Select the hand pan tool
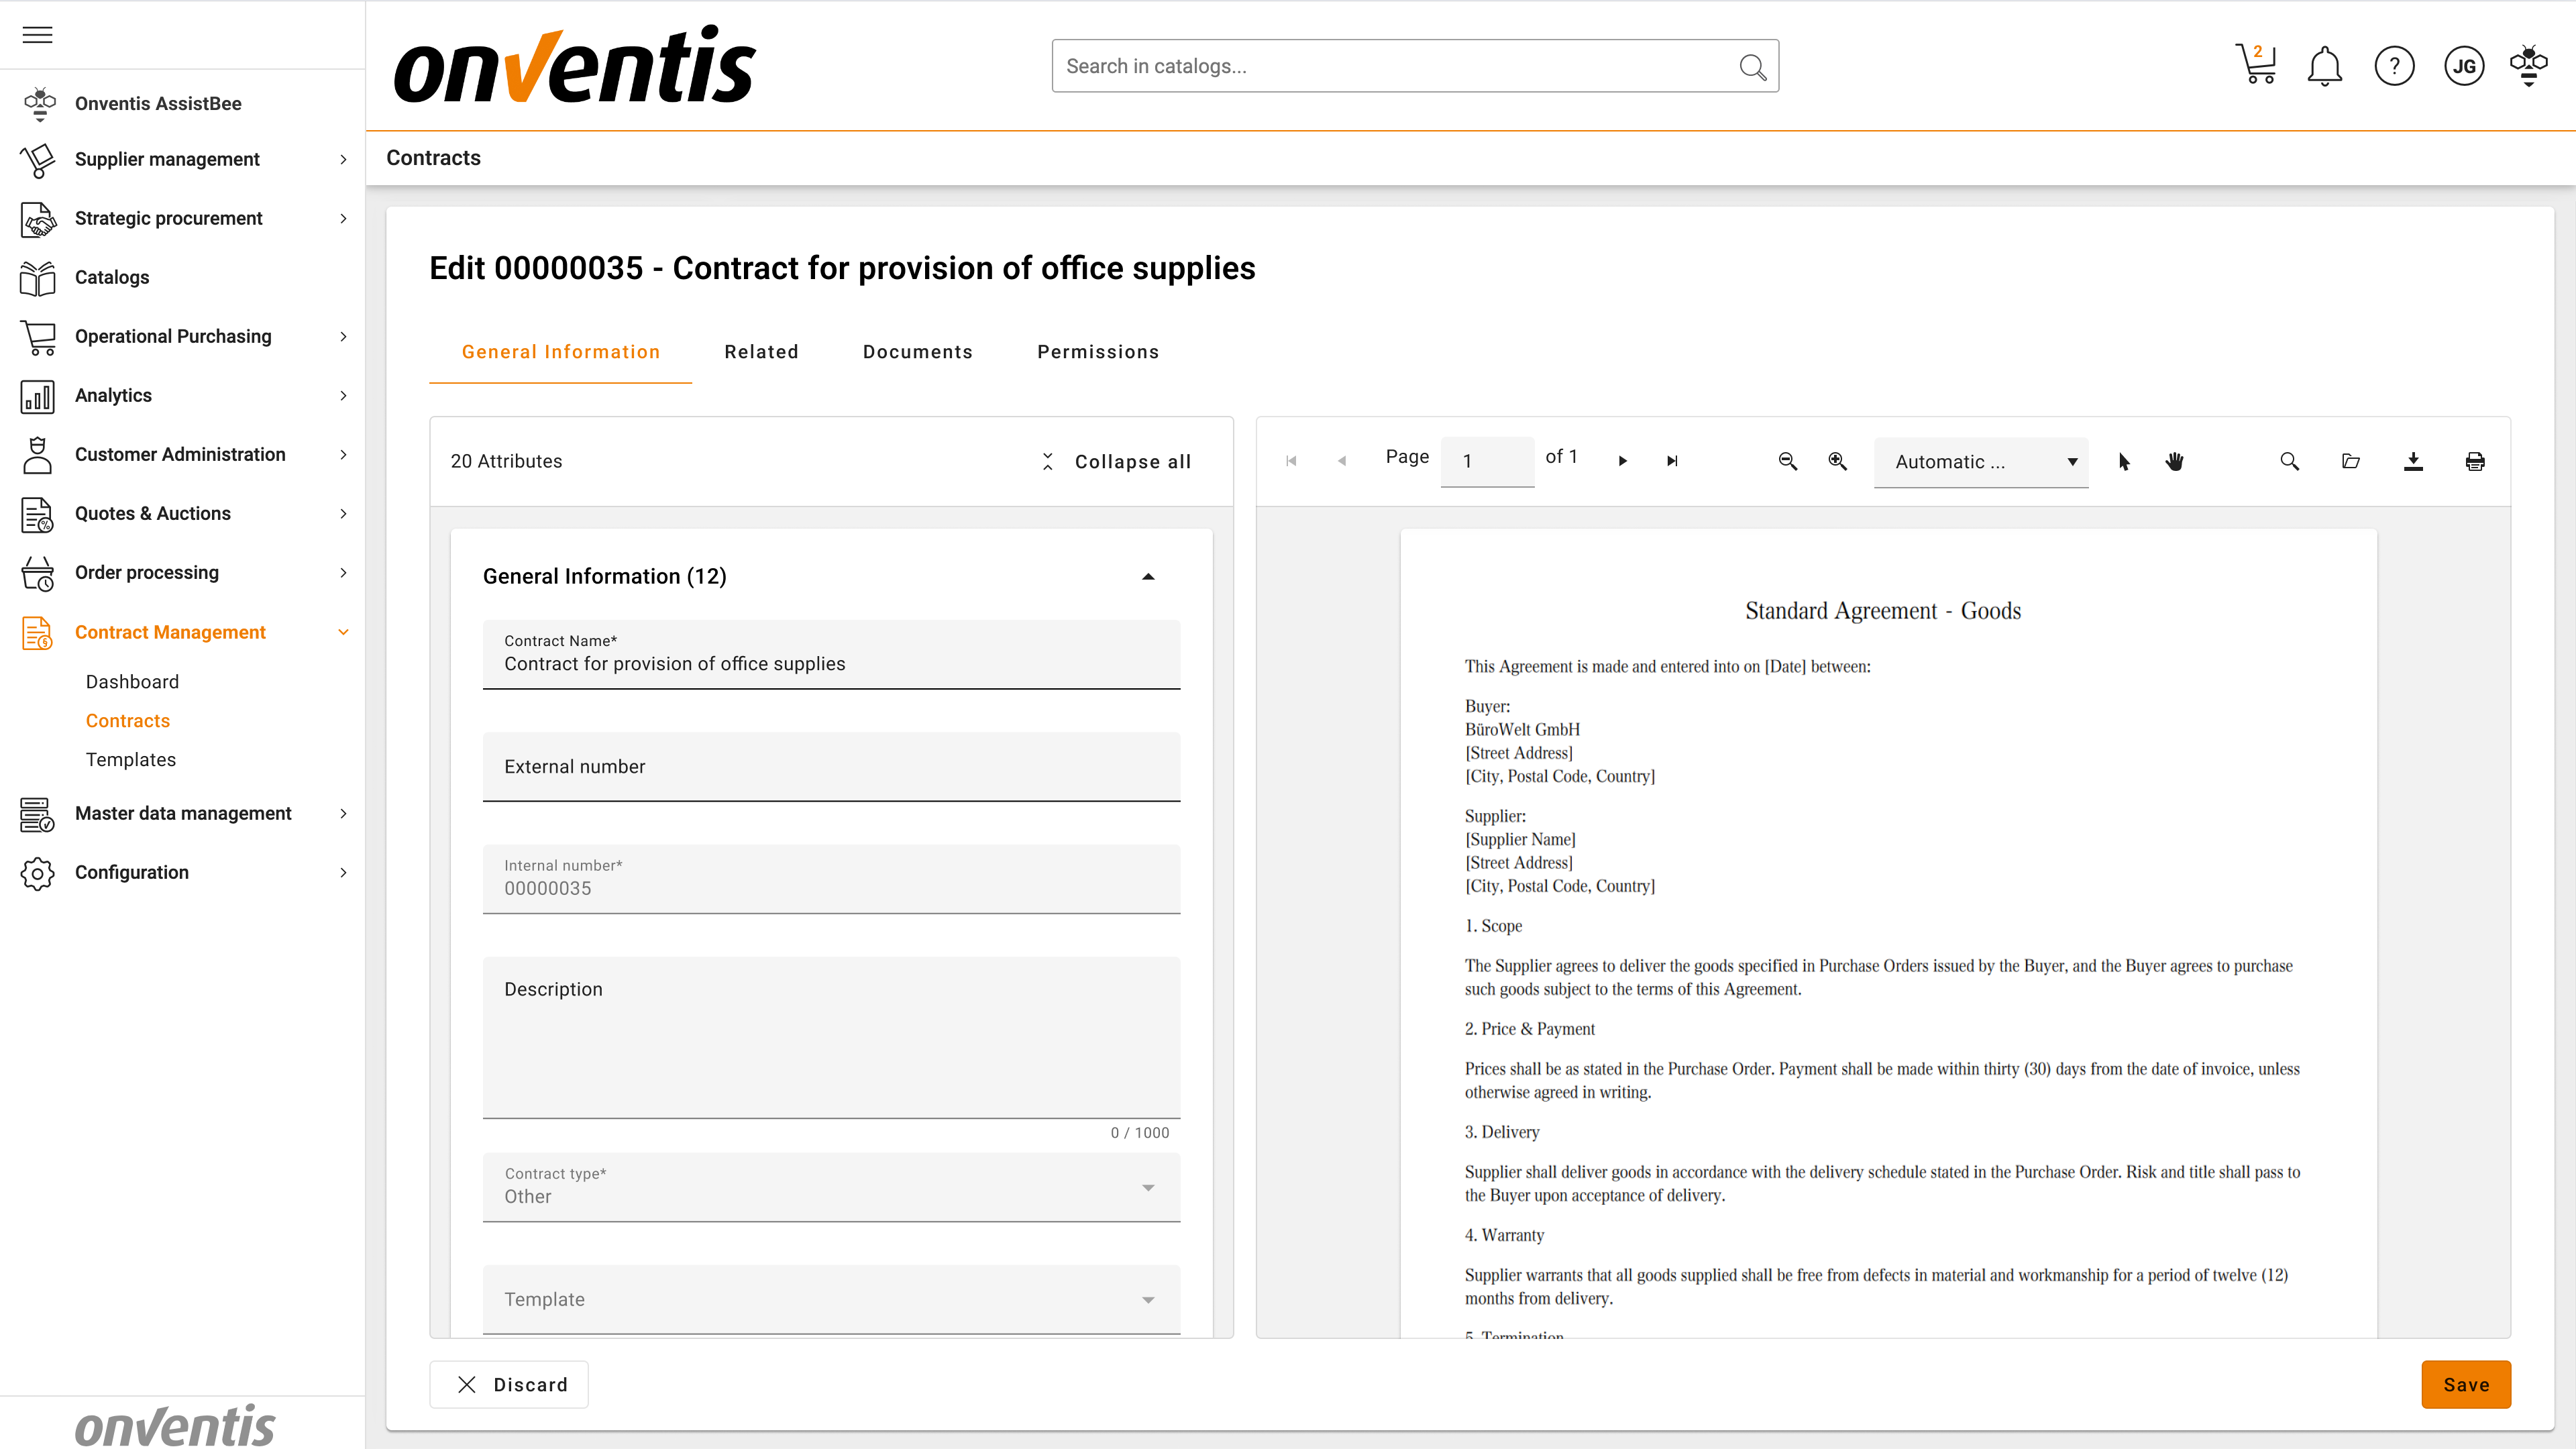 pos(2174,461)
